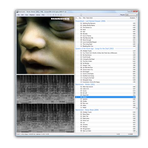Select the Poisonblack - Lust Stained Despair group header
This screenshot has width=148, height=148.
[x=105, y=21]
